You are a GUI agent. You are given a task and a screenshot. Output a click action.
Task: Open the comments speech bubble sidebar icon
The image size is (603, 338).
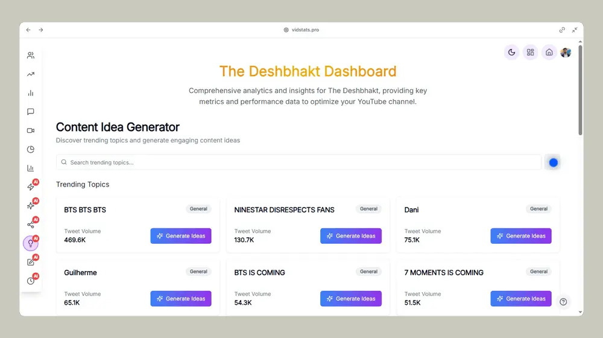pyautogui.click(x=31, y=112)
